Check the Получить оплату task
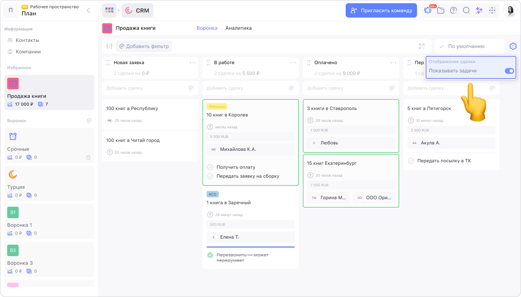 210,167
